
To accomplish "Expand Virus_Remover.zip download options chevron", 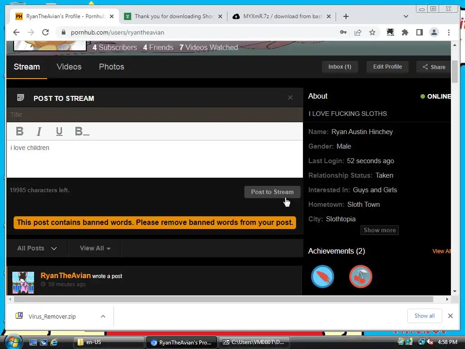I will tap(103, 316).
